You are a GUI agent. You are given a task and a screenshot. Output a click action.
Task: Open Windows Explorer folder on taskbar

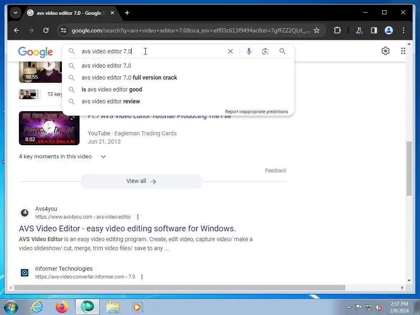113,307
